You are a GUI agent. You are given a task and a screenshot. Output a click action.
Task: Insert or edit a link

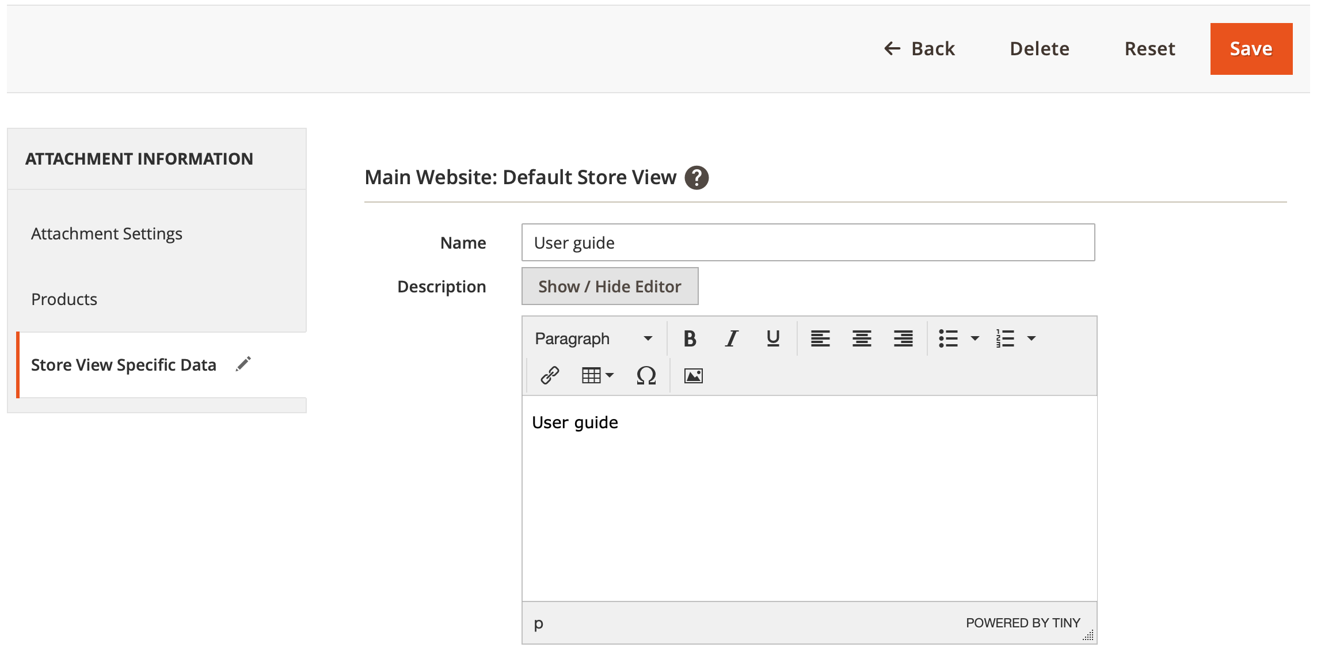click(x=550, y=375)
